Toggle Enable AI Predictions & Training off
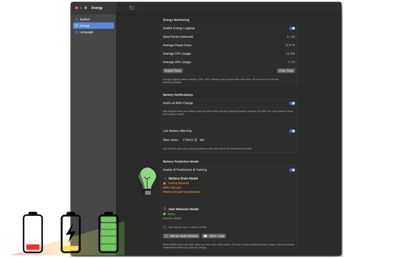 click(x=292, y=170)
